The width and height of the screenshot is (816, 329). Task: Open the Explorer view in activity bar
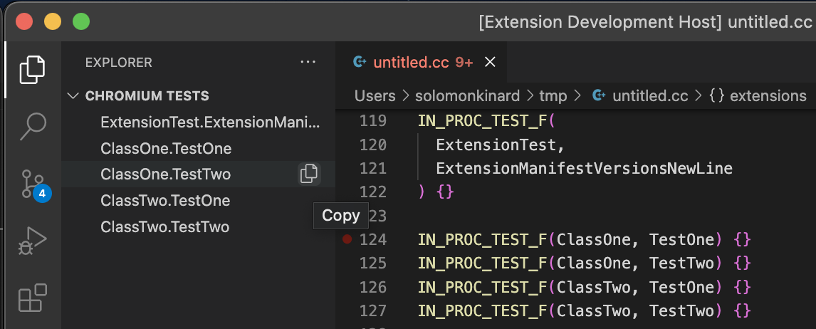tap(32, 69)
